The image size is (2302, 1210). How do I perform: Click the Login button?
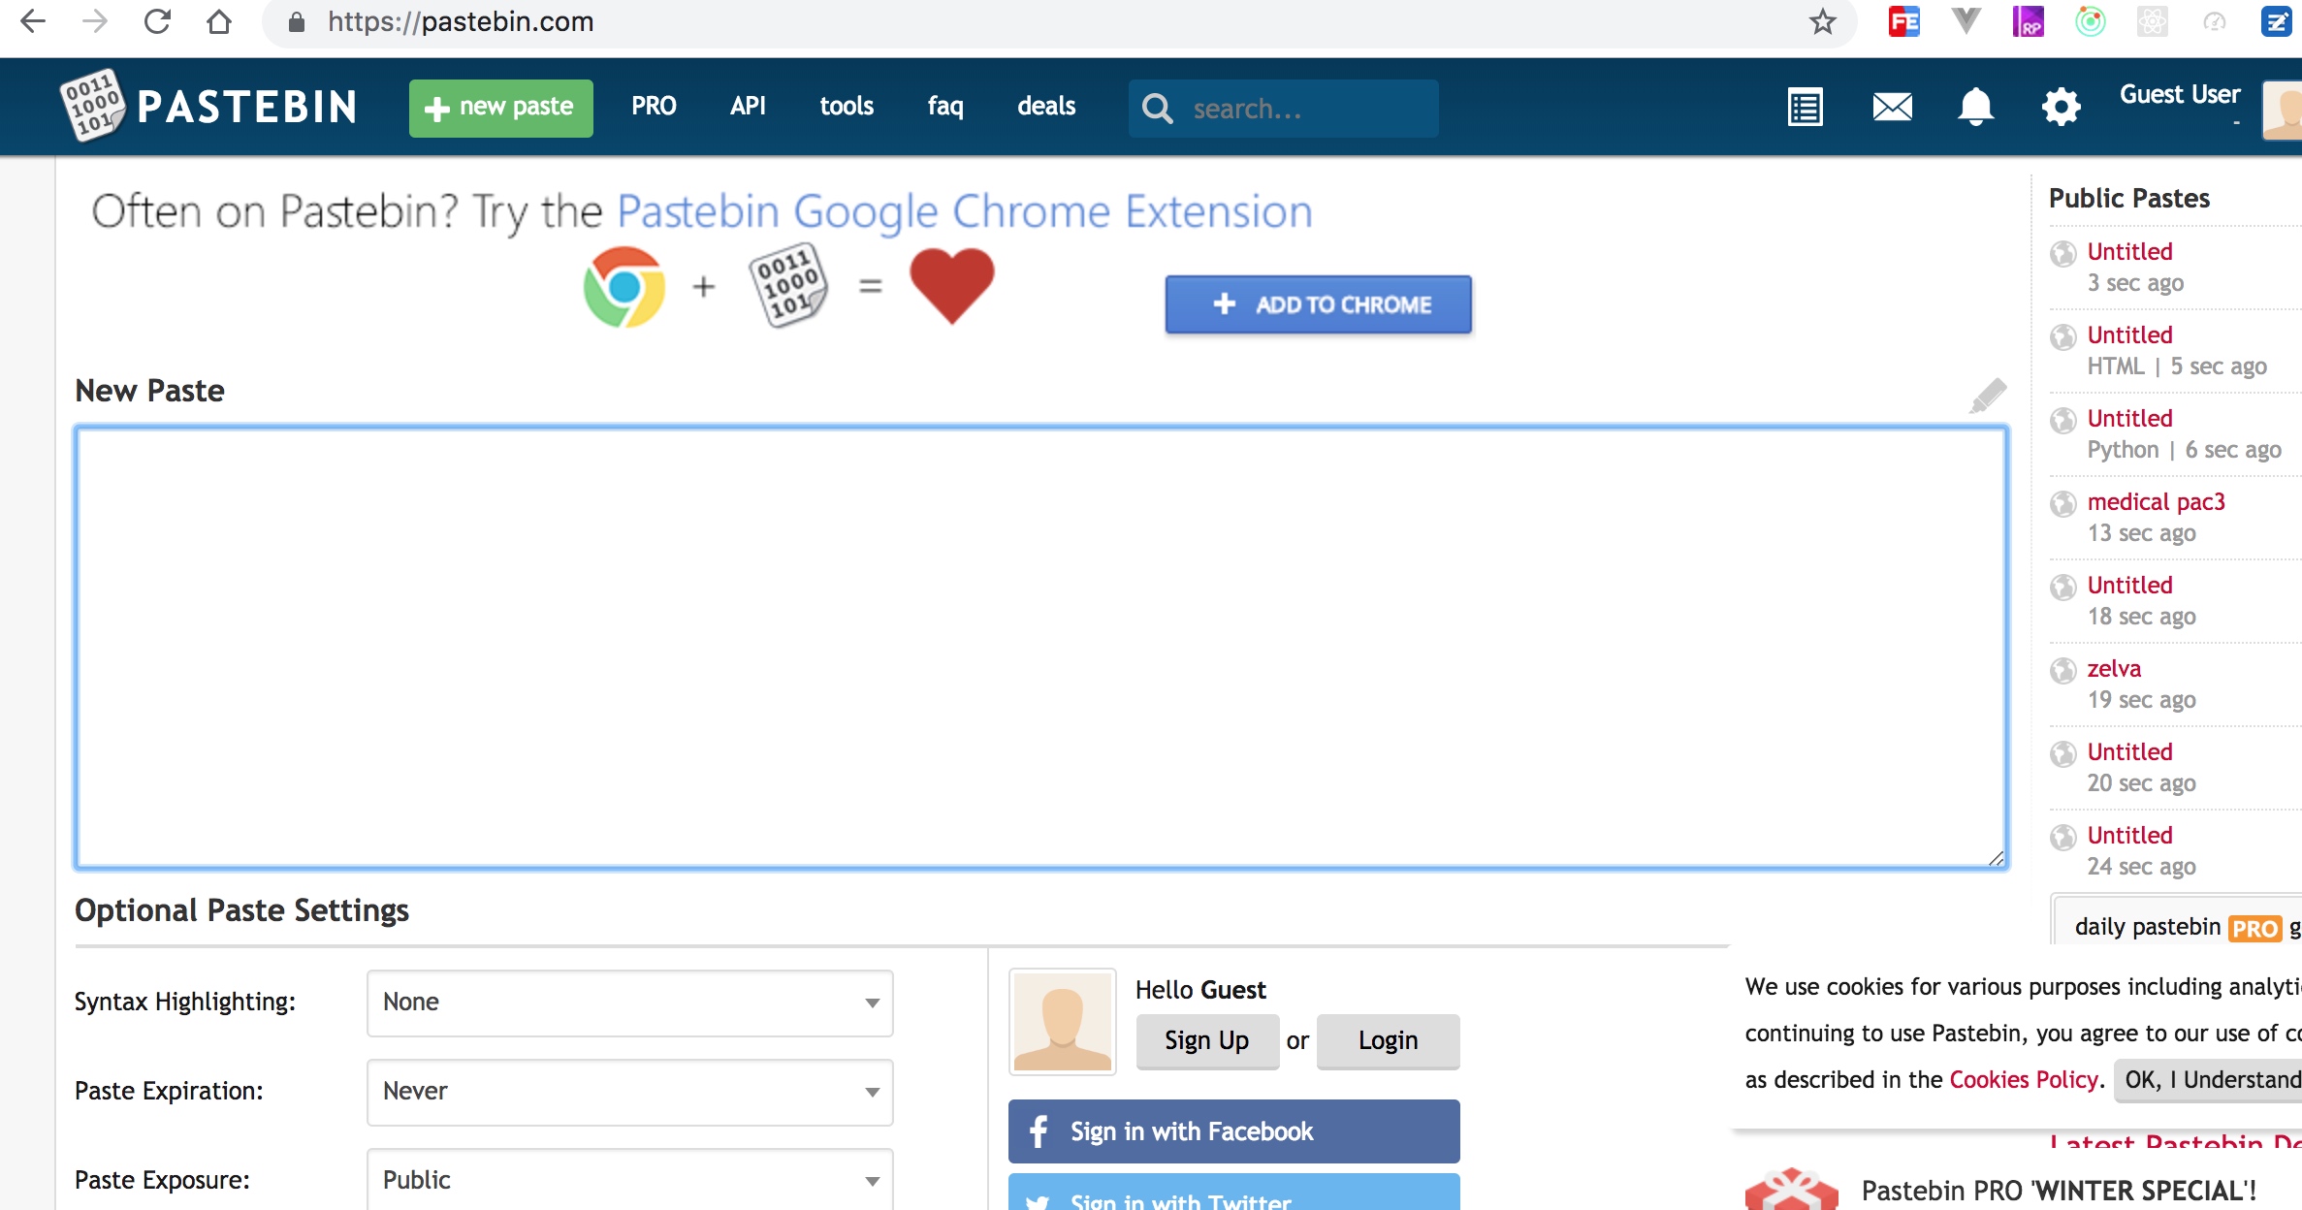(1388, 1040)
